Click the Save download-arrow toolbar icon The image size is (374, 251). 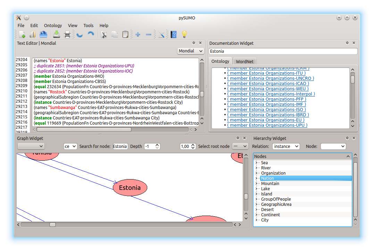point(56,34)
